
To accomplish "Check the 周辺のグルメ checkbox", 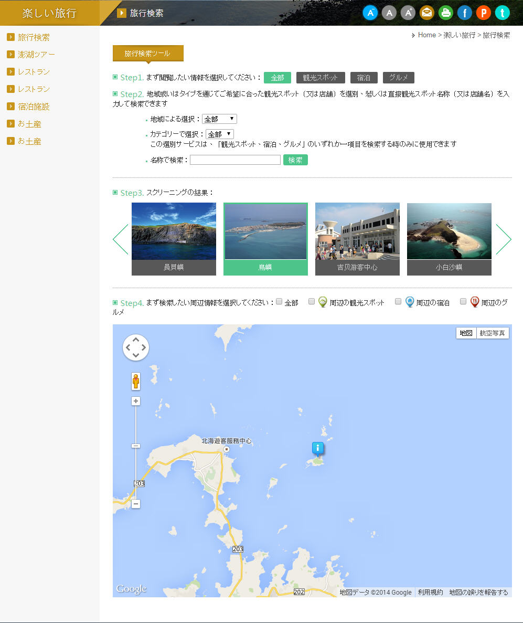I will pyautogui.click(x=463, y=302).
